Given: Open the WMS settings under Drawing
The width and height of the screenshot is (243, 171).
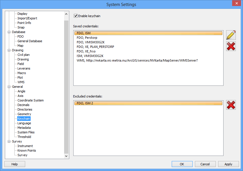Looking at the screenshot, I should 21,82.
